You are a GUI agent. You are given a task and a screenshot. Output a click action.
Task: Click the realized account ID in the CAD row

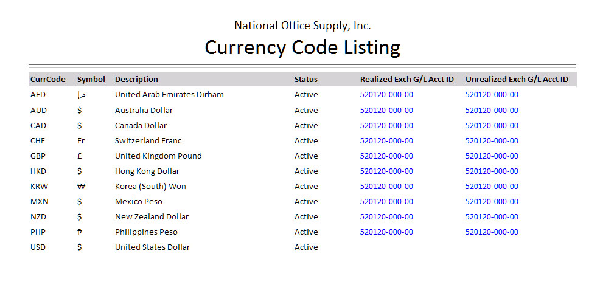point(386,126)
